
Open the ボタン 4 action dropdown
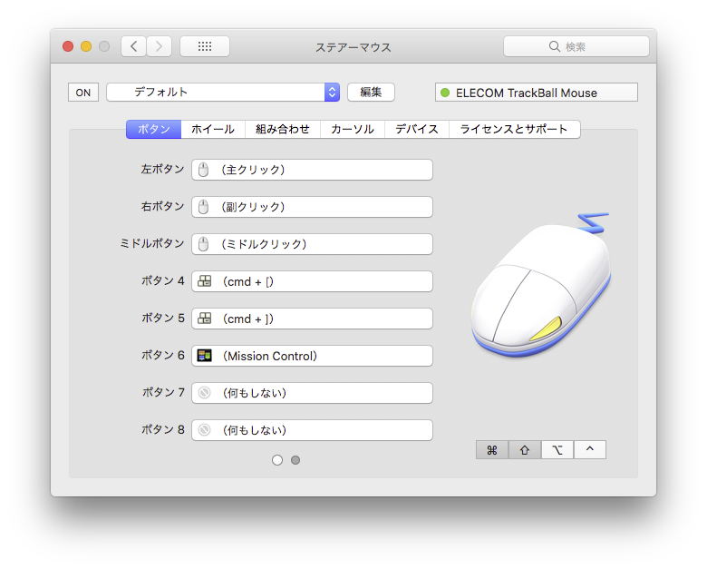click(x=312, y=281)
